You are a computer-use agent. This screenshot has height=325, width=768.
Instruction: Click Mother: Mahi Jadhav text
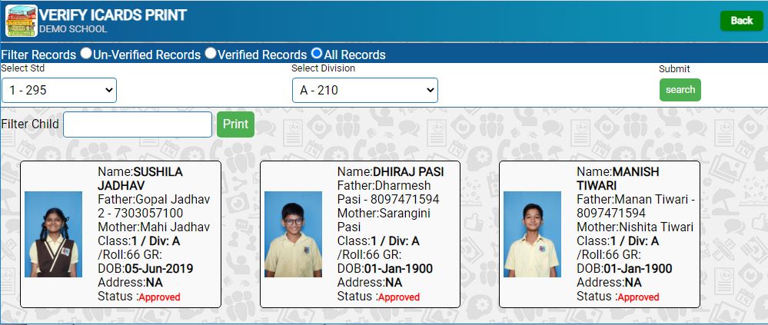tap(154, 227)
